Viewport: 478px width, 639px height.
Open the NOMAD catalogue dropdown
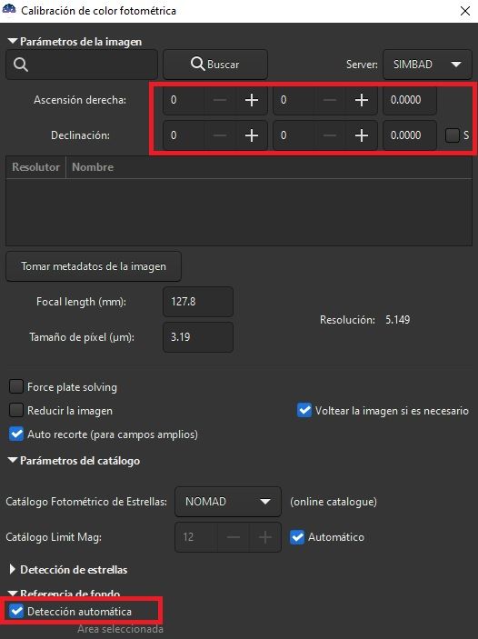tap(228, 502)
